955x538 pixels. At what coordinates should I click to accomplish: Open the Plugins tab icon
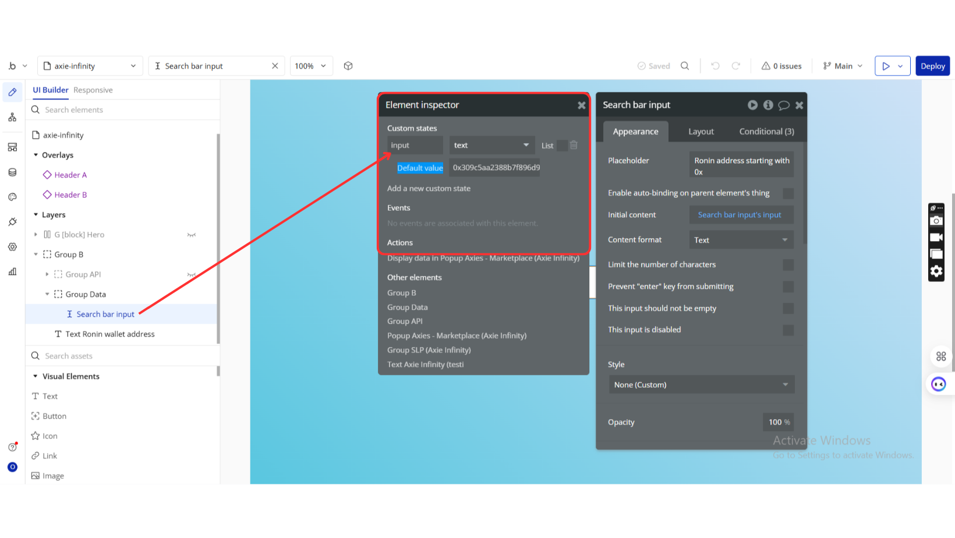click(12, 222)
